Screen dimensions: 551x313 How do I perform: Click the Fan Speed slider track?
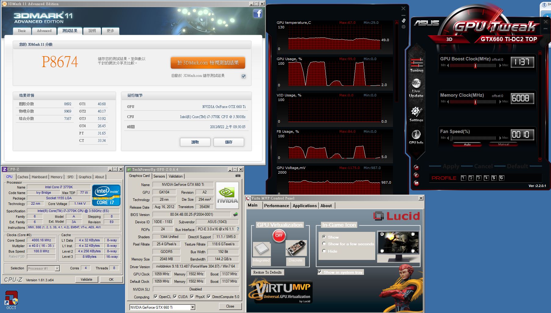tap(473, 138)
